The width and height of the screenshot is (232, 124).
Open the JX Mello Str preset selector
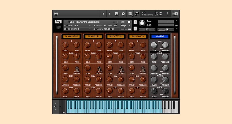[93, 36]
